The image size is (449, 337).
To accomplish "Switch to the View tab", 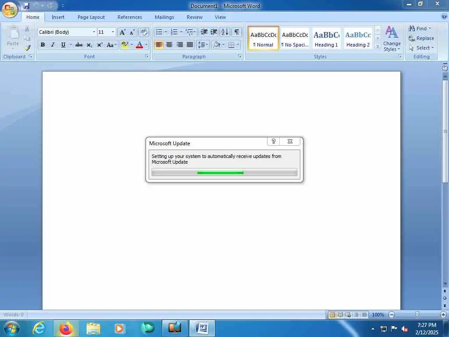I will pos(220,17).
